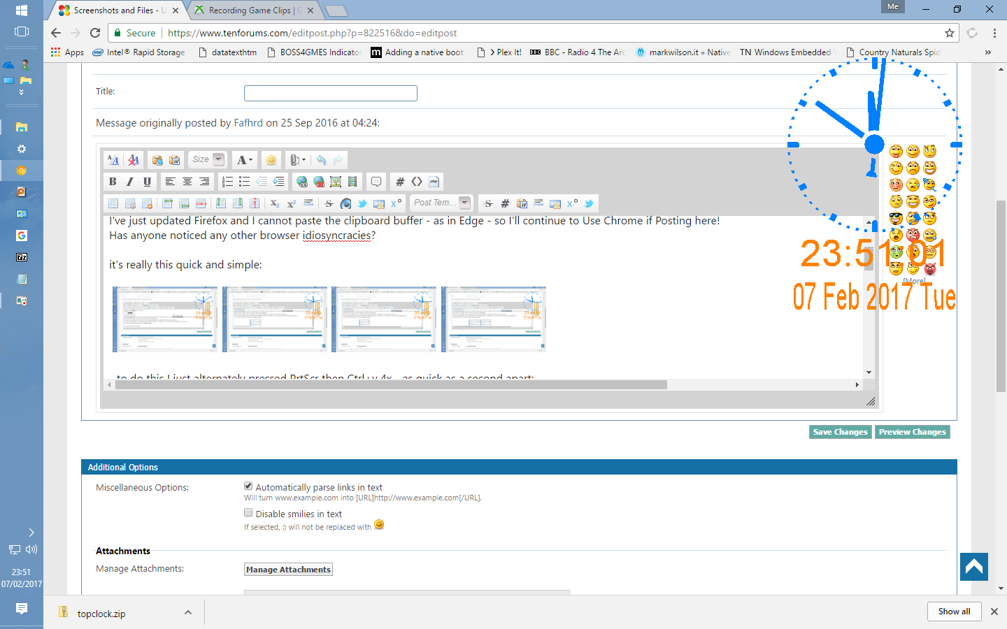Click the Redo arrow in the editor
Screen dimensions: 1007x629
click(x=338, y=160)
